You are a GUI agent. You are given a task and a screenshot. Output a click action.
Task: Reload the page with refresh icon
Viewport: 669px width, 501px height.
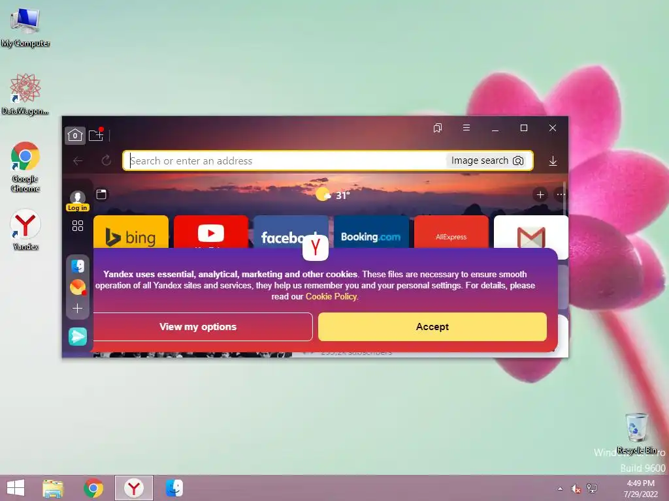(x=106, y=160)
